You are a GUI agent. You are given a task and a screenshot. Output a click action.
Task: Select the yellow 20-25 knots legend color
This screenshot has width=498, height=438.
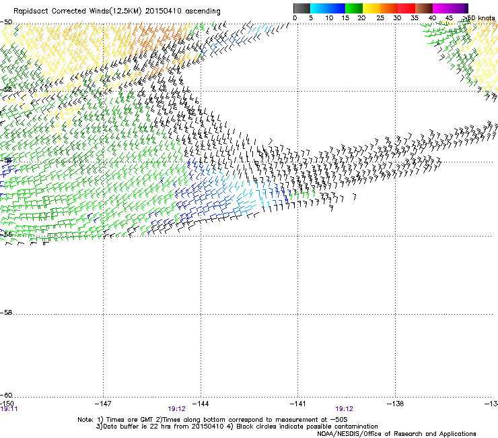pos(371,8)
